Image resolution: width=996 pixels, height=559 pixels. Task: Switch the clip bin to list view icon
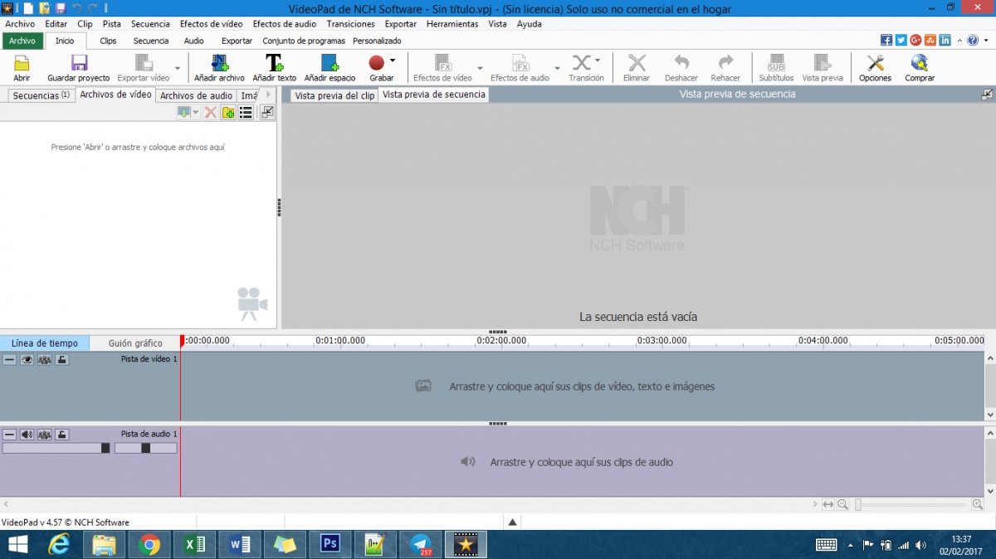click(246, 112)
